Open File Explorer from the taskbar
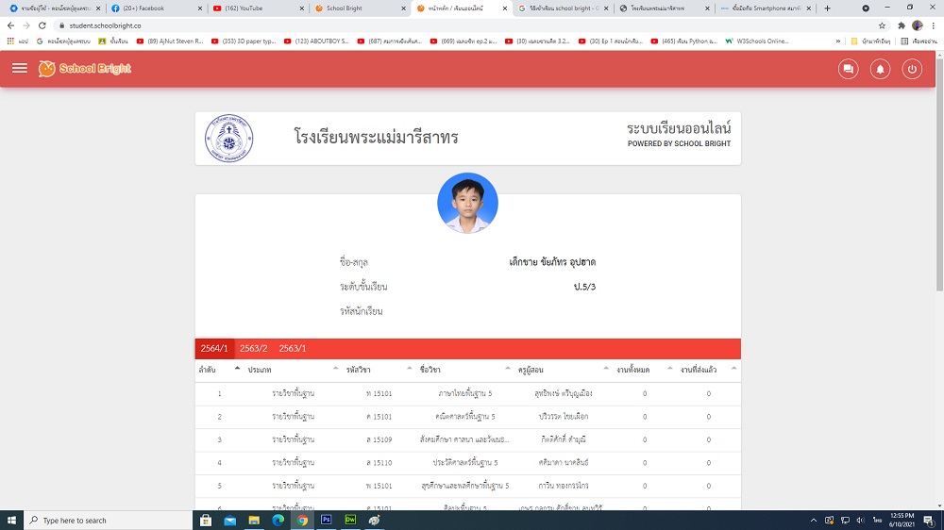 tap(254, 521)
